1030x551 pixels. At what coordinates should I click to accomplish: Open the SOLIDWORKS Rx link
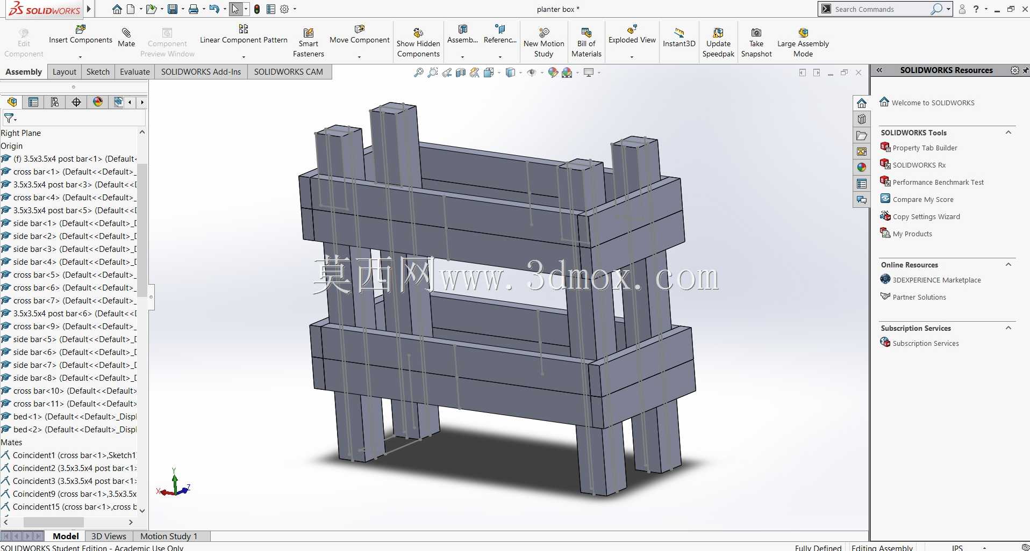(x=919, y=165)
